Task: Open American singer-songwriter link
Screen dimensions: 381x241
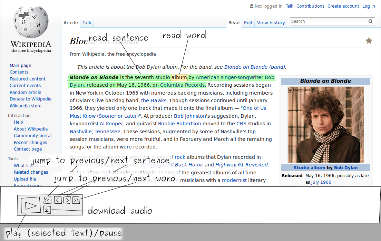Action: pos(229,77)
